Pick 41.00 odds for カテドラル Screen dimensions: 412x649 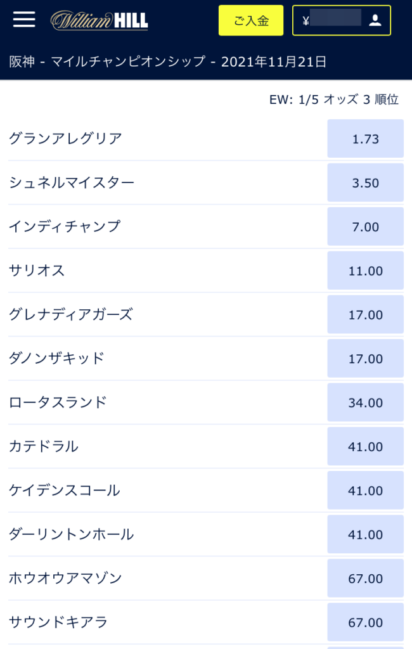pyautogui.click(x=365, y=446)
